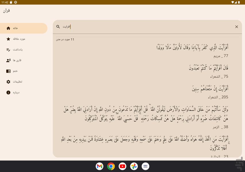Focus the search field containing افرایت
Viewport: 245px width, 172px height.
(x=147, y=27)
